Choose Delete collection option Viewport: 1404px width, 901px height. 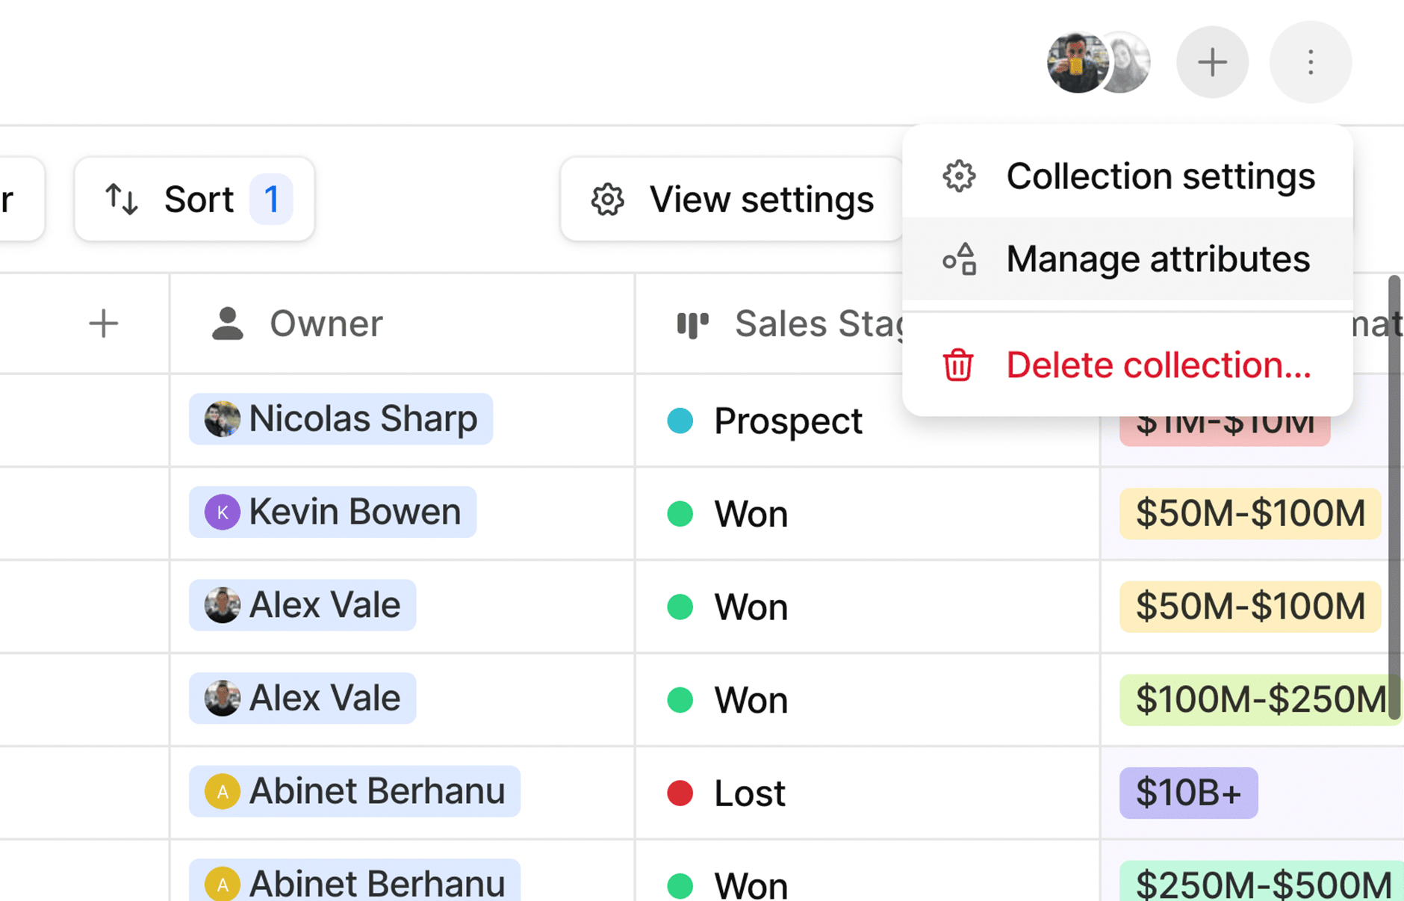(x=1128, y=365)
